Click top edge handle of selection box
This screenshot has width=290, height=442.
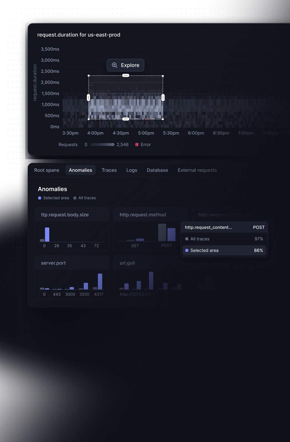(126, 76)
